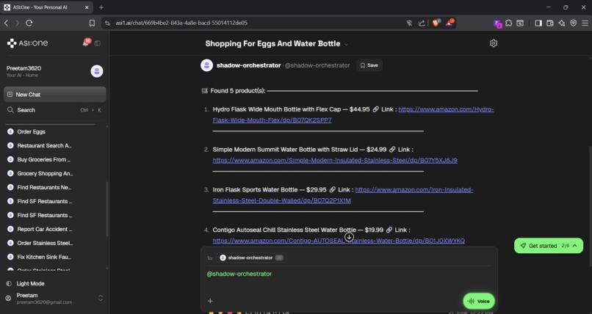Open the chat settings gear
The width and height of the screenshot is (592, 314).
click(x=494, y=43)
